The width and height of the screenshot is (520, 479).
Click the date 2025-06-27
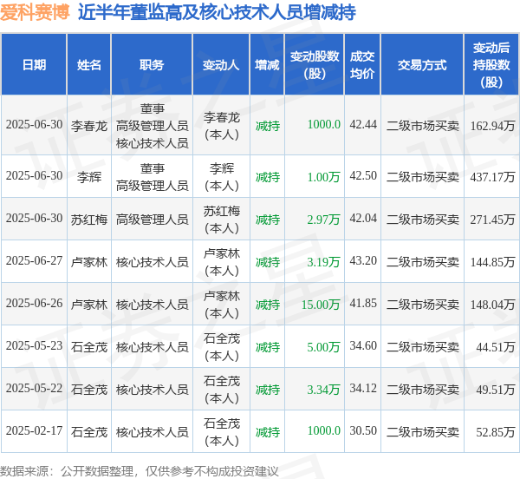(34, 260)
